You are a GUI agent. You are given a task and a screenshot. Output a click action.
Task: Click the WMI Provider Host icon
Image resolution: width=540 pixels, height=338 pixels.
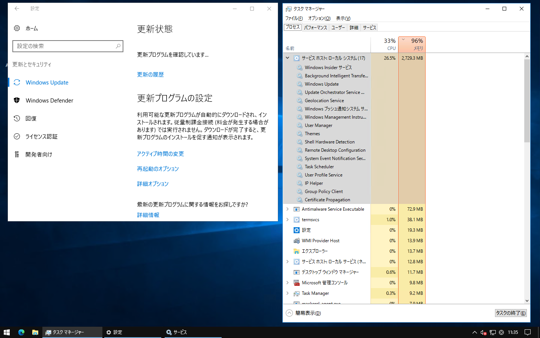click(297, 241)
